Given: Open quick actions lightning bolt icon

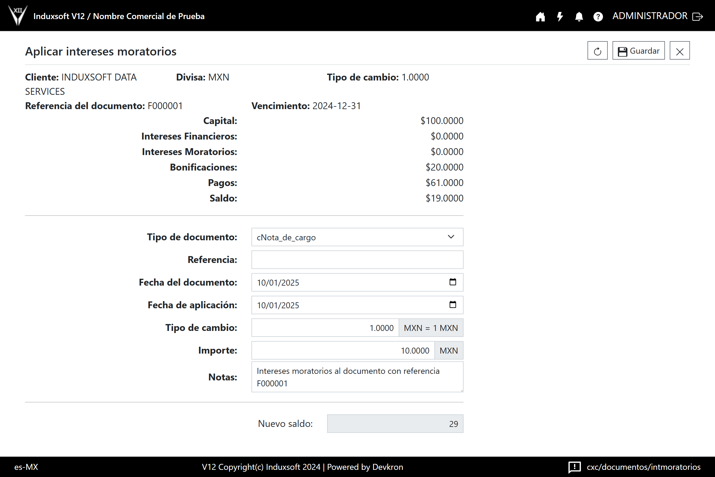Looking at the screenshot, I should 560,16.
